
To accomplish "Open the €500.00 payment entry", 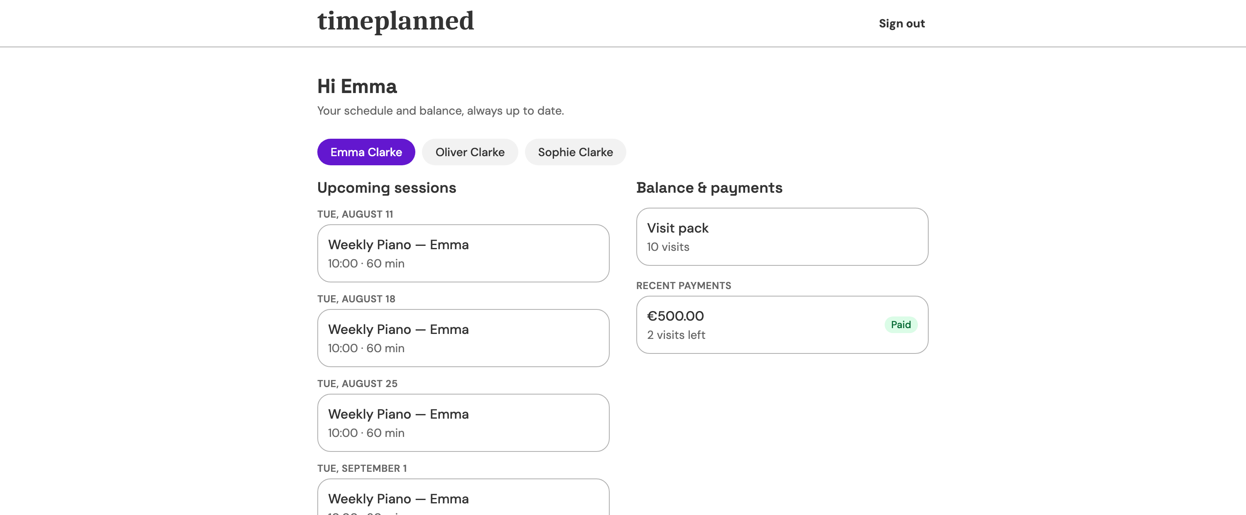I will click(782, 325).
